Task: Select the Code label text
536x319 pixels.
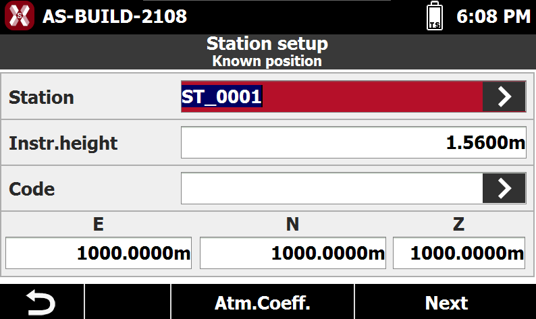Action: point(32,189)
